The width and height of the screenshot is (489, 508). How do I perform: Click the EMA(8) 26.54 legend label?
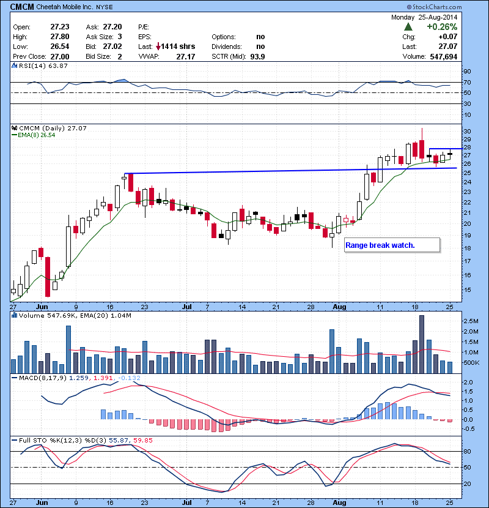36,135
